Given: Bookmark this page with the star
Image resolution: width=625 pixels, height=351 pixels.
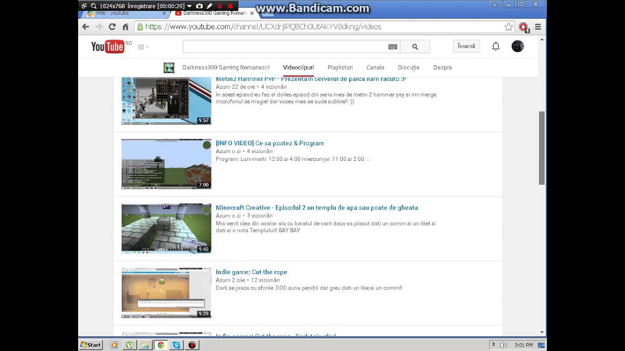Looking at the screenshot, I should click(509, 27).
